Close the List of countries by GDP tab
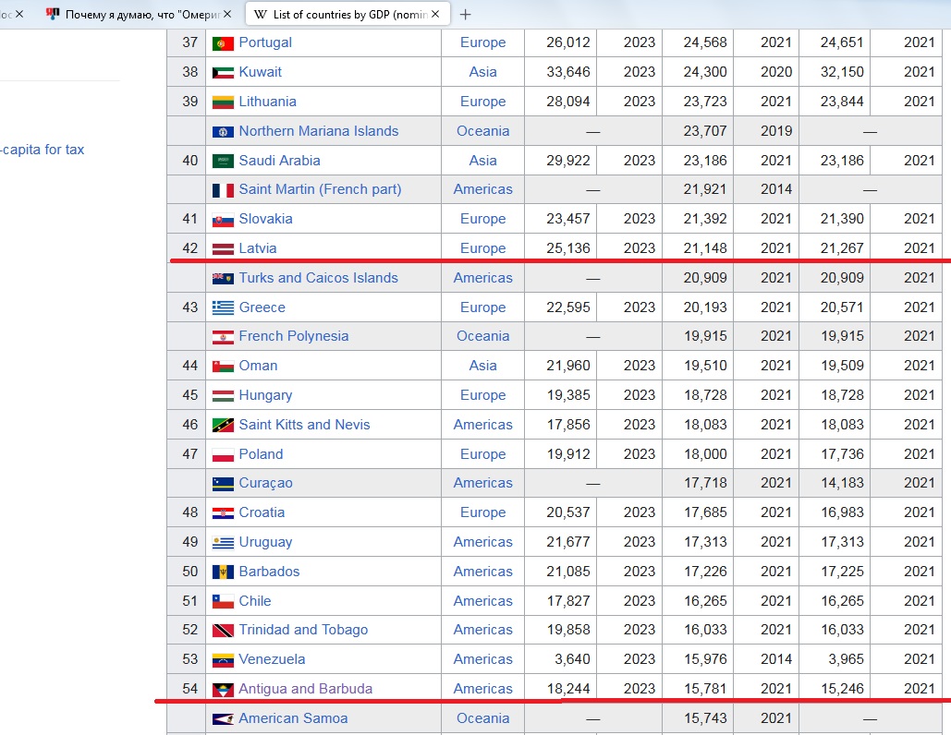This screenshot has width=951, height=735. tap(435, 14)
